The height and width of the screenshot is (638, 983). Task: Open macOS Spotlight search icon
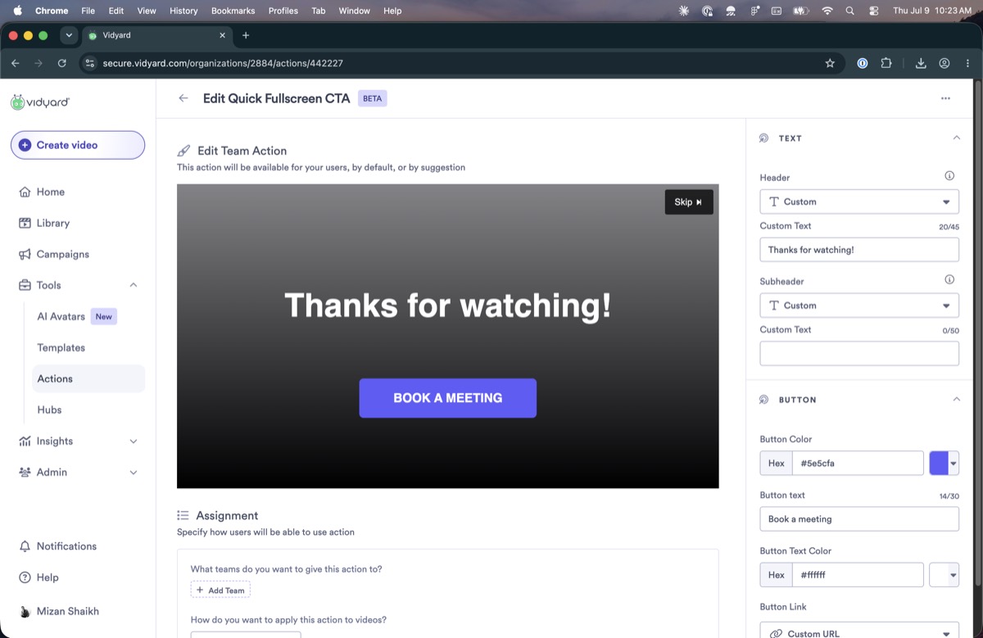(849, 11)
